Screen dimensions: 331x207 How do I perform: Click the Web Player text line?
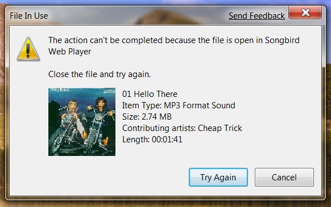69,52
